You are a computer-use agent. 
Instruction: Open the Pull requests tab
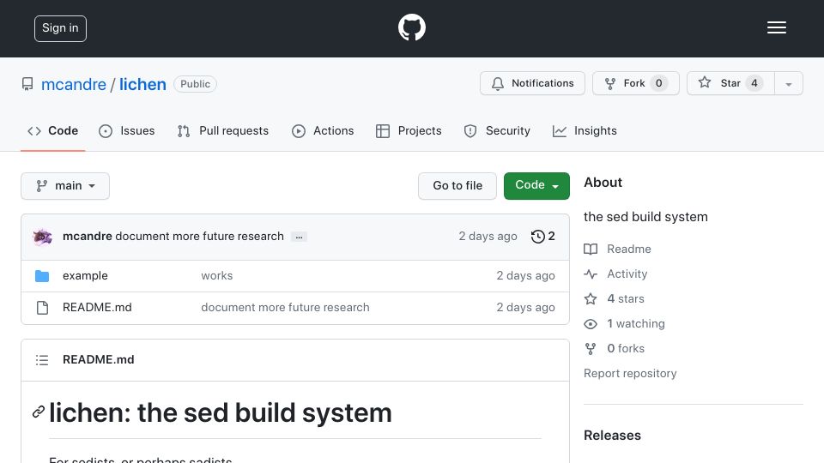223,130
